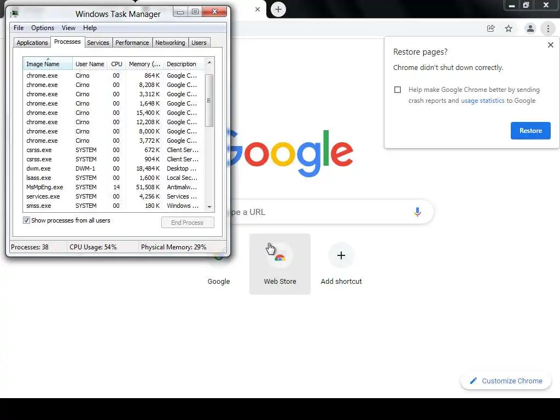Click process list scroll up arrow
Viewport: 560px width, 420px height.
pos(209,62)
